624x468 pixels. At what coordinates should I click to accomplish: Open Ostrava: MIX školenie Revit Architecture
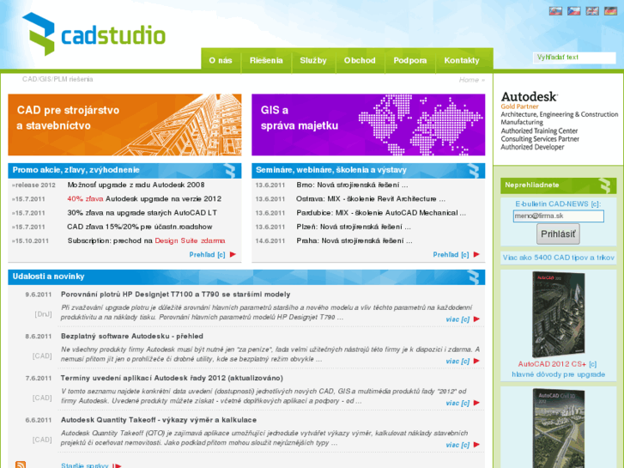coord(371,198)
